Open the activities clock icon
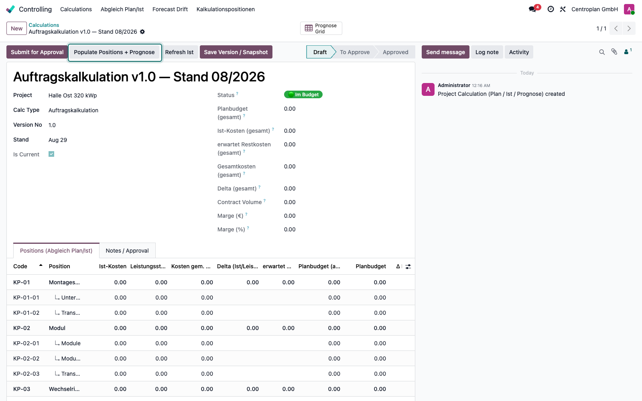This screenshot has width=642, height=401. click(x=551, y=9)
